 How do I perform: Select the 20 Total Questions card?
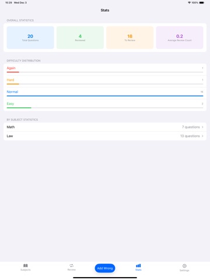coord(30,37)
